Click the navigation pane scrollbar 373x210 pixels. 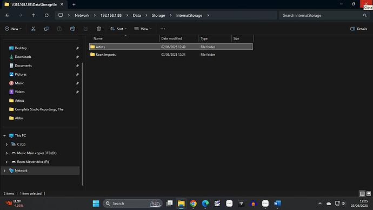coord(82,124)
